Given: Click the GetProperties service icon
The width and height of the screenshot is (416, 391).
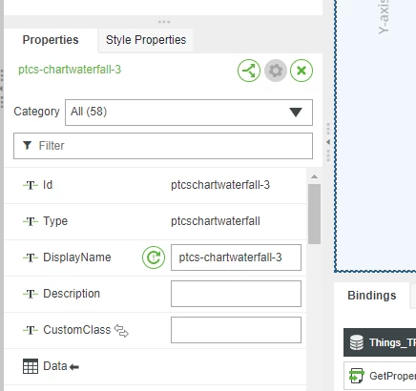Looking at the screenshot, I should point(357,376).
